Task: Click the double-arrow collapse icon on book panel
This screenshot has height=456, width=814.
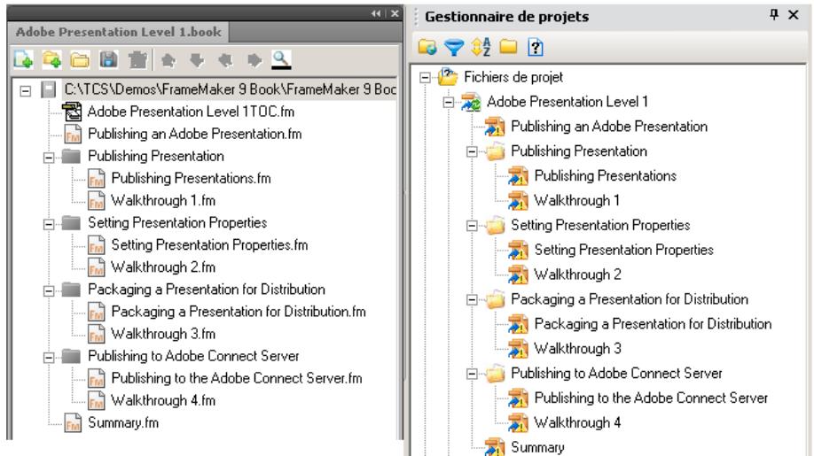Action: click(376, 13)
